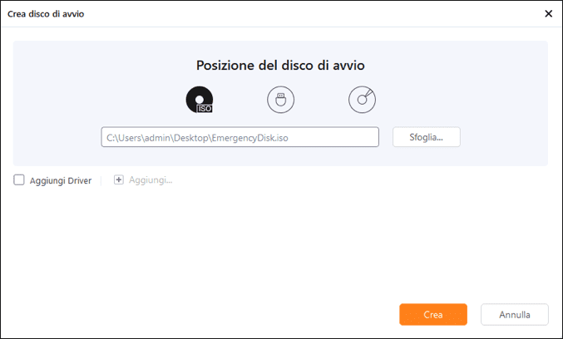
Task: Click the Crea disco di avvio title
Action: tap(46, 14)
